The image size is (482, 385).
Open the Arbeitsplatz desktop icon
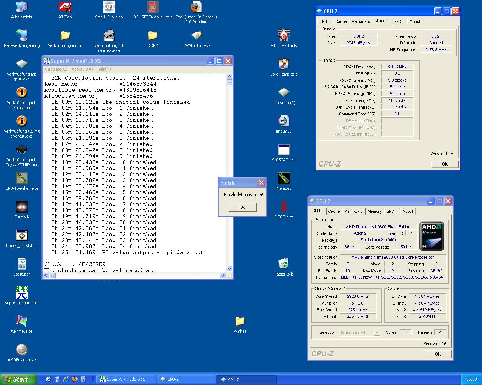tap(21, 10)
